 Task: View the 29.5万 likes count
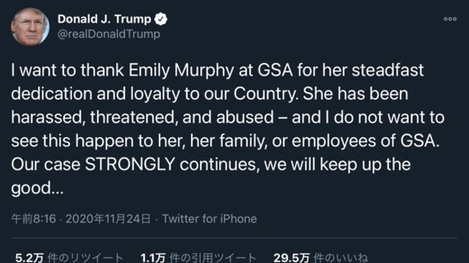point(292,258)
